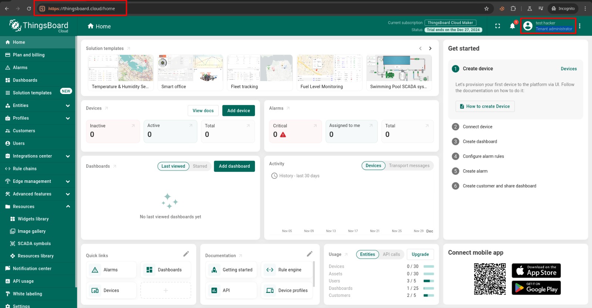Click the Add dashboard button

(x=234, y=166)
